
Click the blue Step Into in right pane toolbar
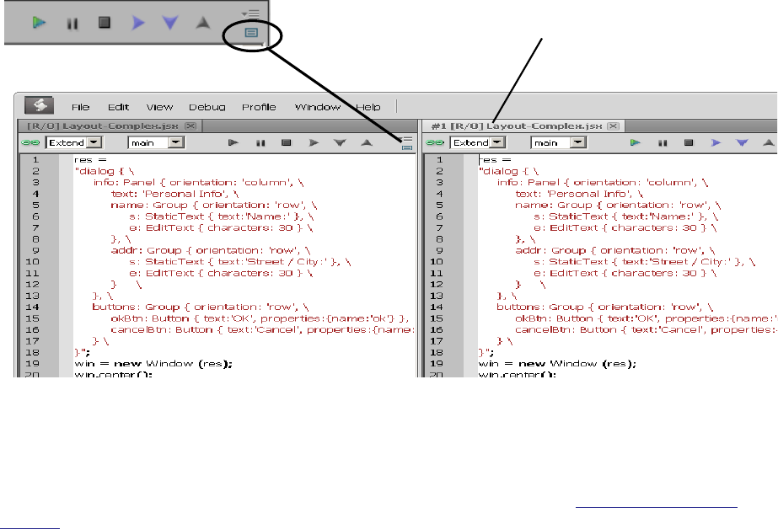tap(743, 143)
